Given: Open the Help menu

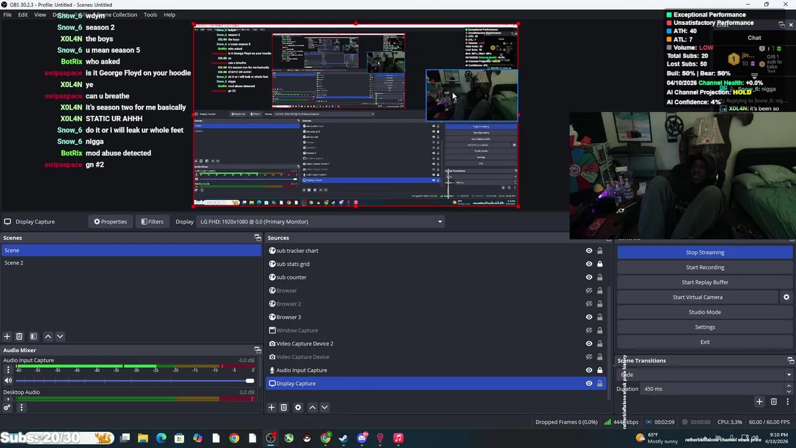Looking at the screenshot, I should (169, 14).
